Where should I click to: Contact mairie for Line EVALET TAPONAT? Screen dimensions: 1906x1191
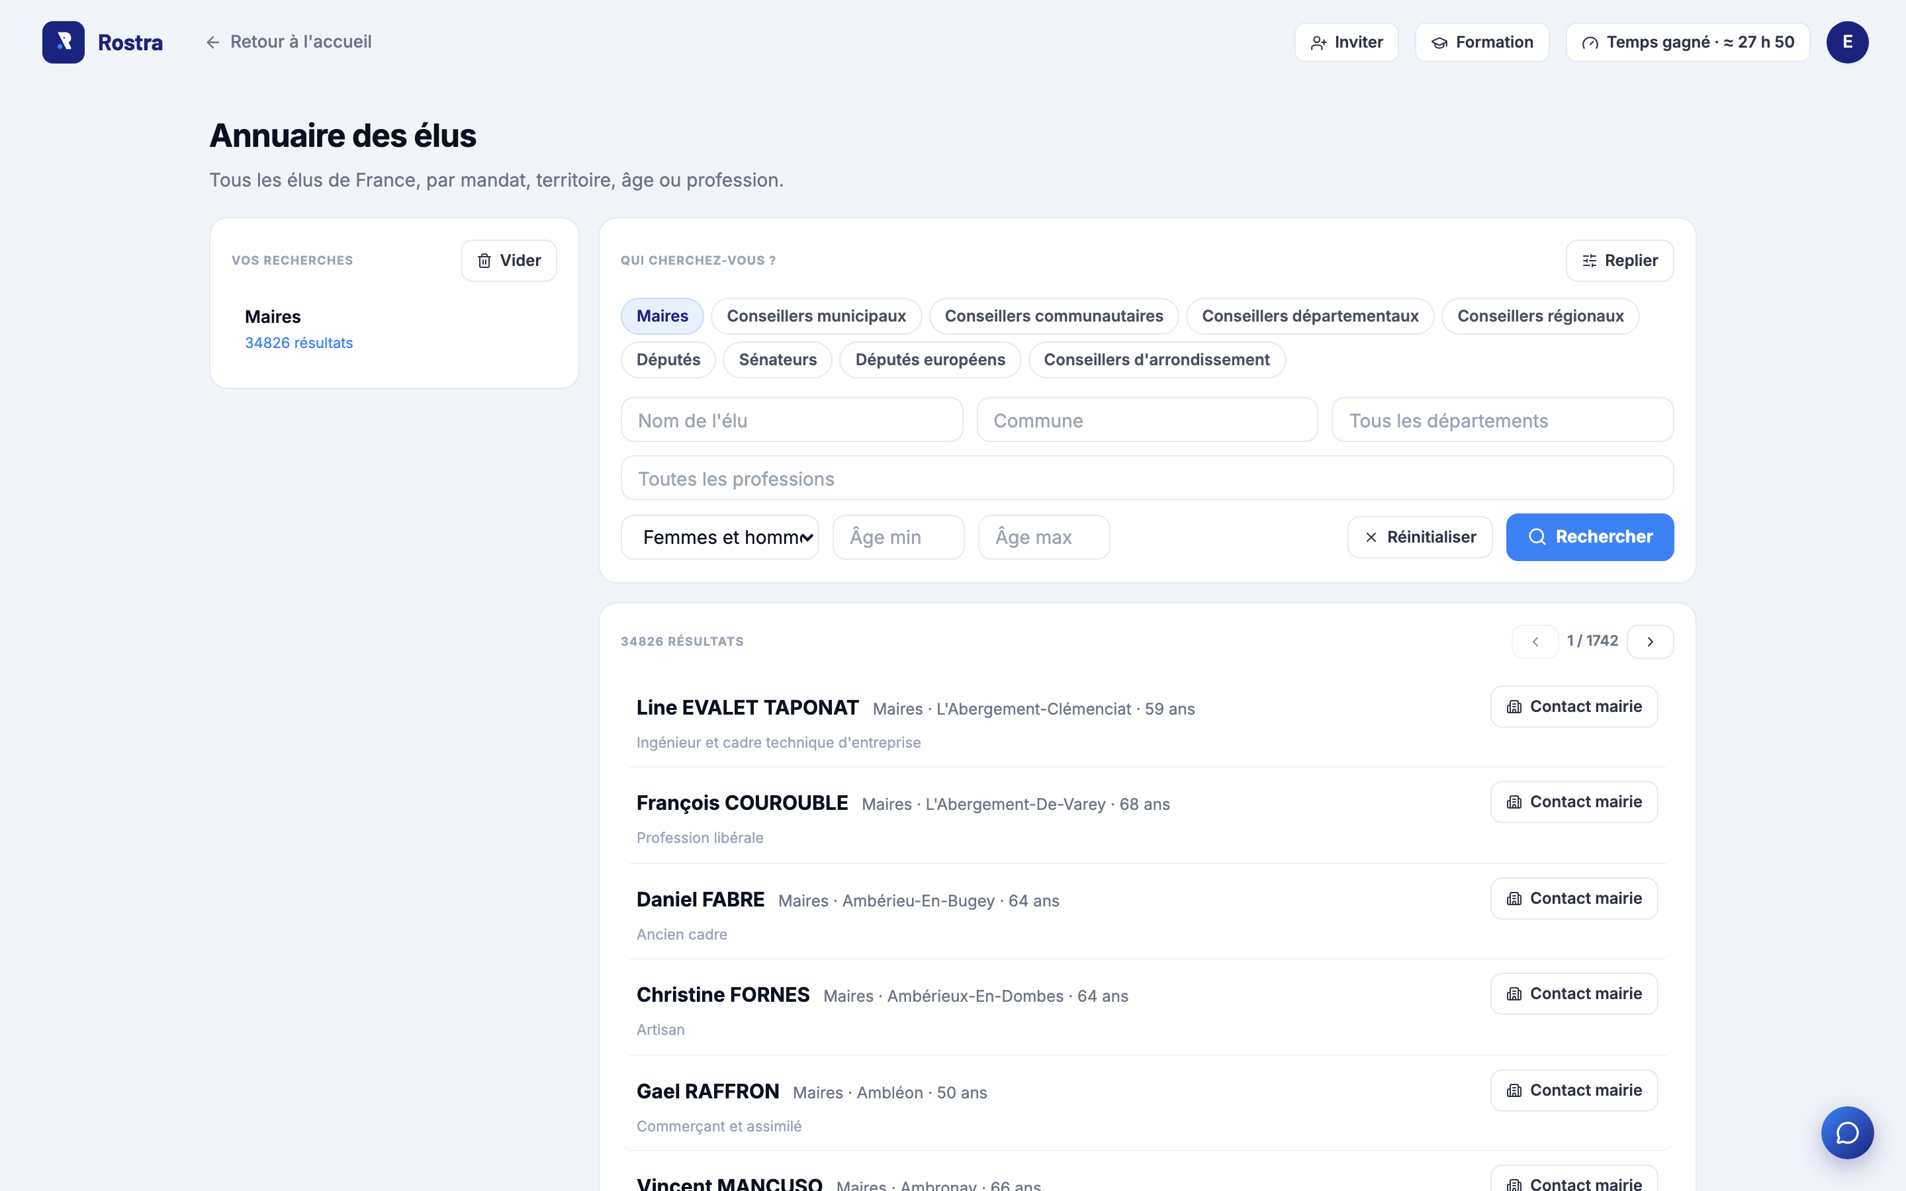1574,707
